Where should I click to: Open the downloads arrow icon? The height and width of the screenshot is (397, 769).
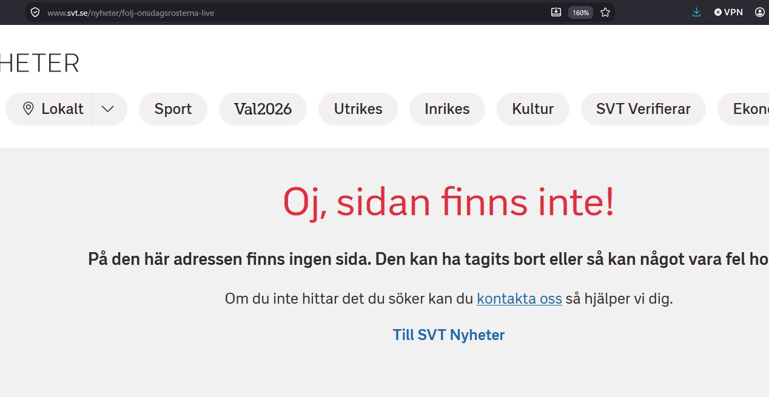697,12
